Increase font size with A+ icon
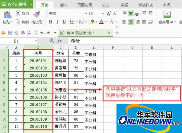This screenshot has width=182, height=133. [x=109, y=13]
